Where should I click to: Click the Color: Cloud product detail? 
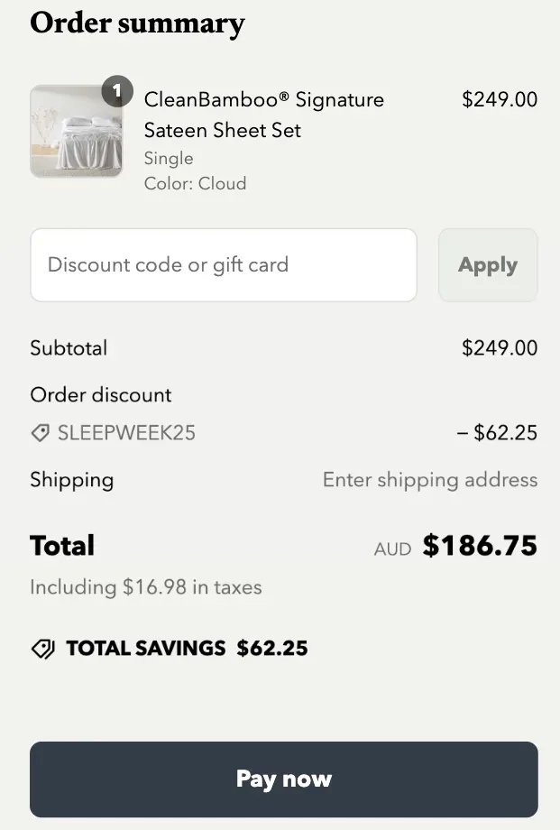[x=195, y=183]
